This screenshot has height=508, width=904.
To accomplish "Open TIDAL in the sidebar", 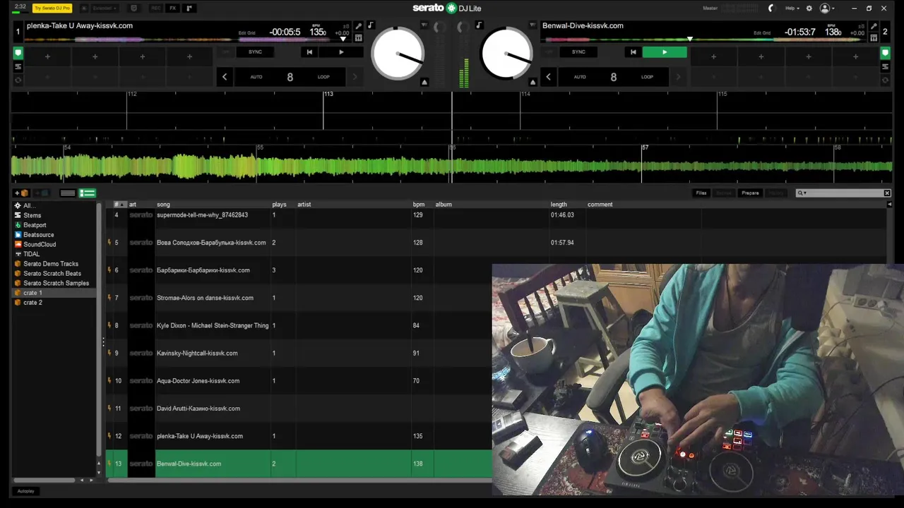I will pyautogui.click(x=32, y=254).
